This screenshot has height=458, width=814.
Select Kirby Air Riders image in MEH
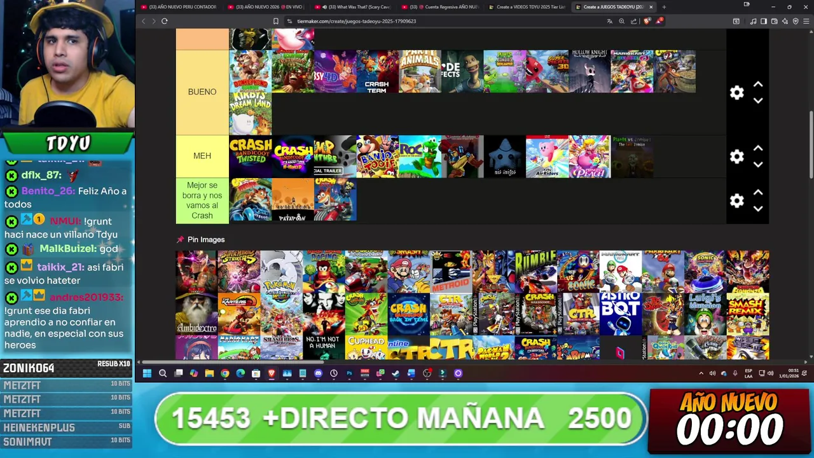tap(547, 156)
